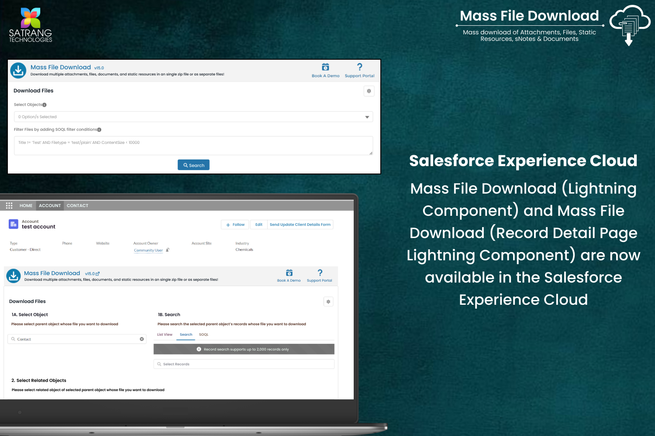Open the HOME navigation menu item

tap(26, 206)
